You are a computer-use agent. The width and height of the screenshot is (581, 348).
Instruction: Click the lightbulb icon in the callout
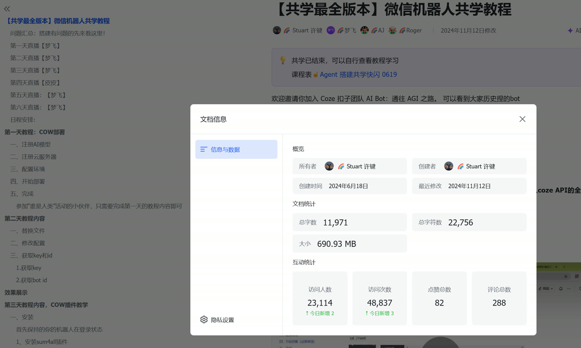(283, 60)
